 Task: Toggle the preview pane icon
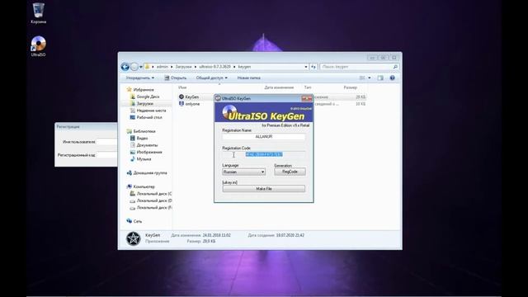tap(380, 78)
